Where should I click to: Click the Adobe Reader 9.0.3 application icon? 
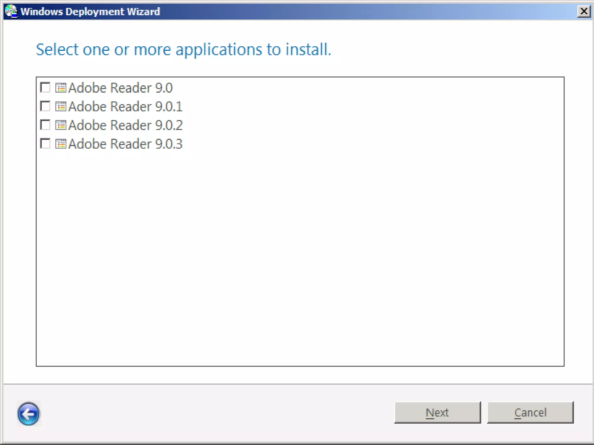tap(61, 144)
